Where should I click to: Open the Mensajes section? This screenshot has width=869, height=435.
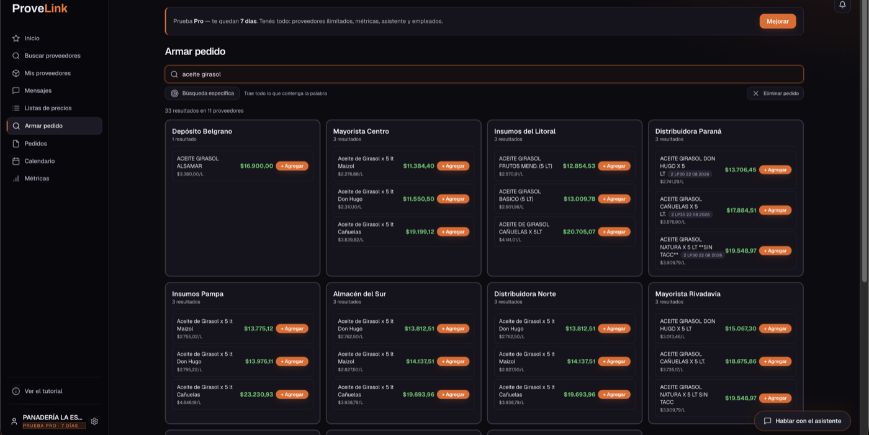tap(55, 90)
